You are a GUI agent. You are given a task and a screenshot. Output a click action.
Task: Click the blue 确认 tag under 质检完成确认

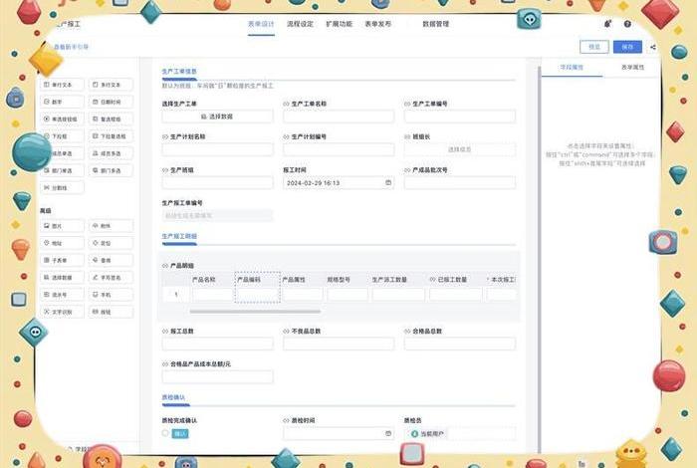180,433
